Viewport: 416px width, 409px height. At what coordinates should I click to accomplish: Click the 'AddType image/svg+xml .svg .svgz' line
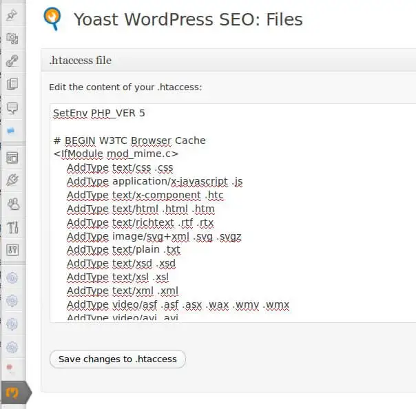pyautogui.click(x=154, y=236)
